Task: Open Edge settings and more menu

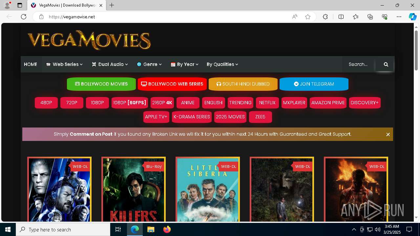Action: [399, 17]
